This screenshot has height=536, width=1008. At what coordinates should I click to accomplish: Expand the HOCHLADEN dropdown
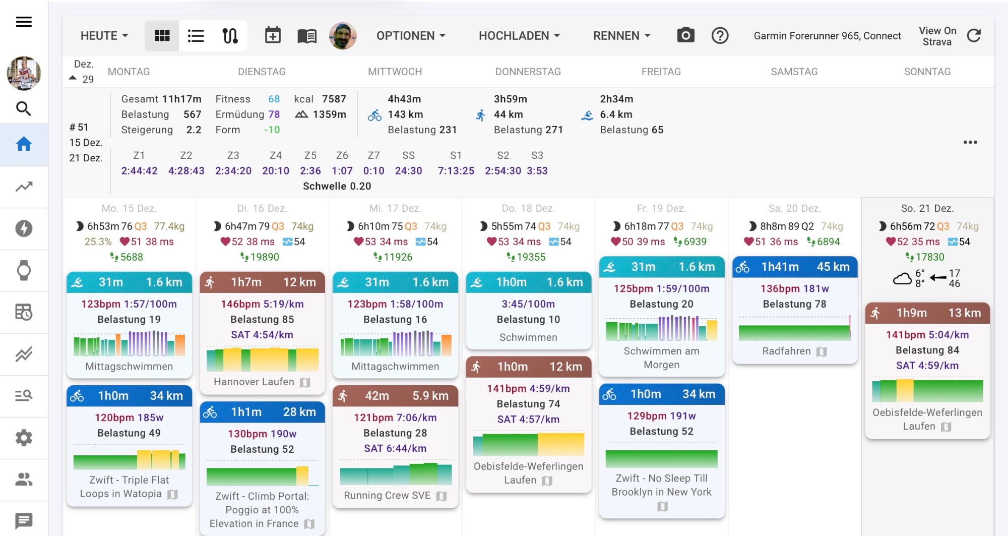519,35
